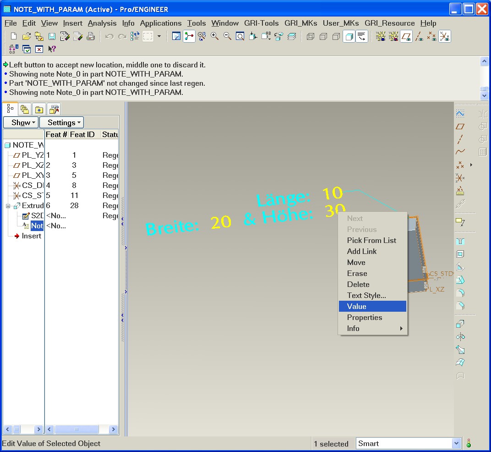The width and height of the screenshot is (491, 452).
Task: Open the Smart selection filter dropdown
Action: click(456, 444)
